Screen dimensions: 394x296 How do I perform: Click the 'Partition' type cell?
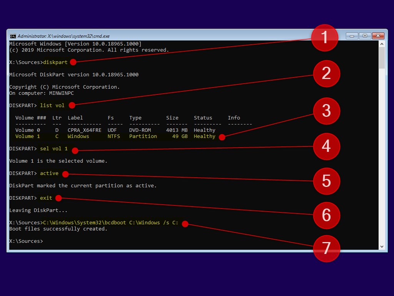[143, 136]
